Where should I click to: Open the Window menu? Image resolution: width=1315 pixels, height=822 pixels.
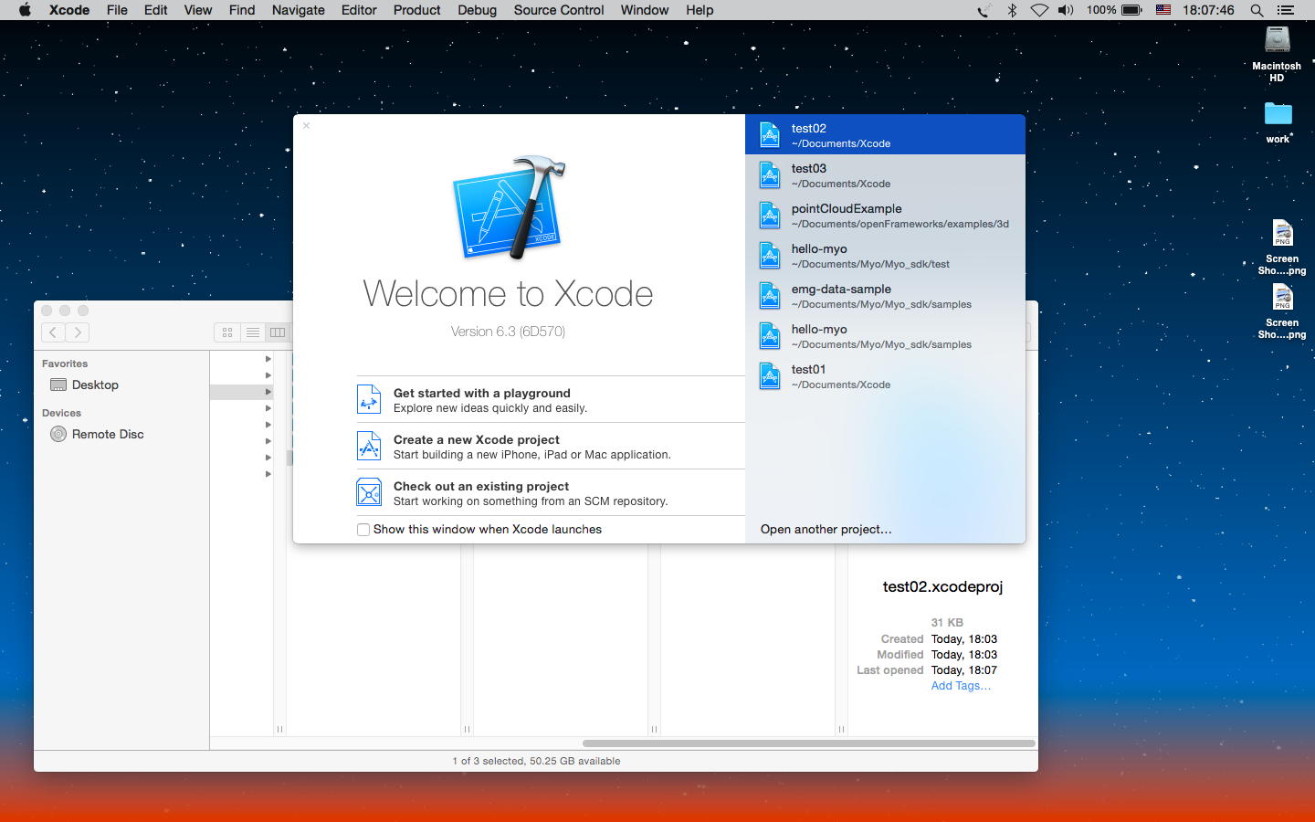[645, 10]
